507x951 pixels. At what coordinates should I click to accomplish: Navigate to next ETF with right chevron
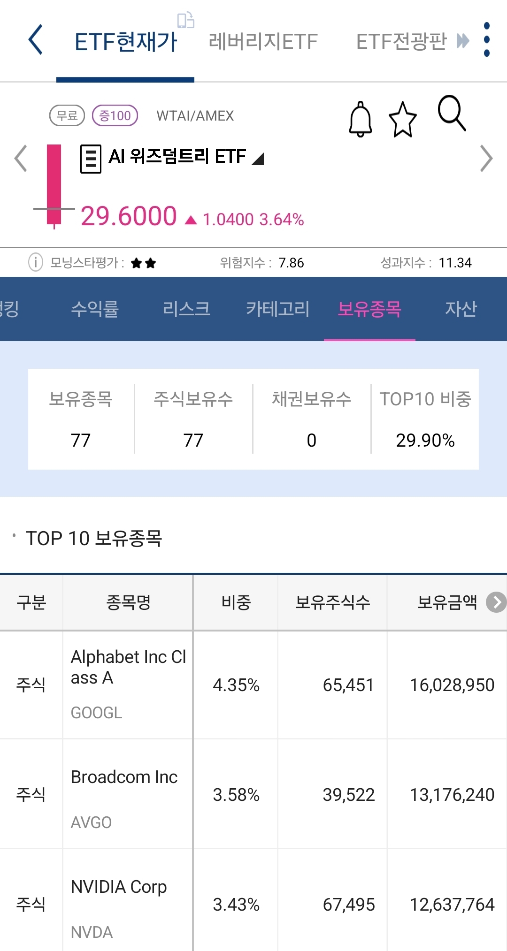(x=485, y=158)
